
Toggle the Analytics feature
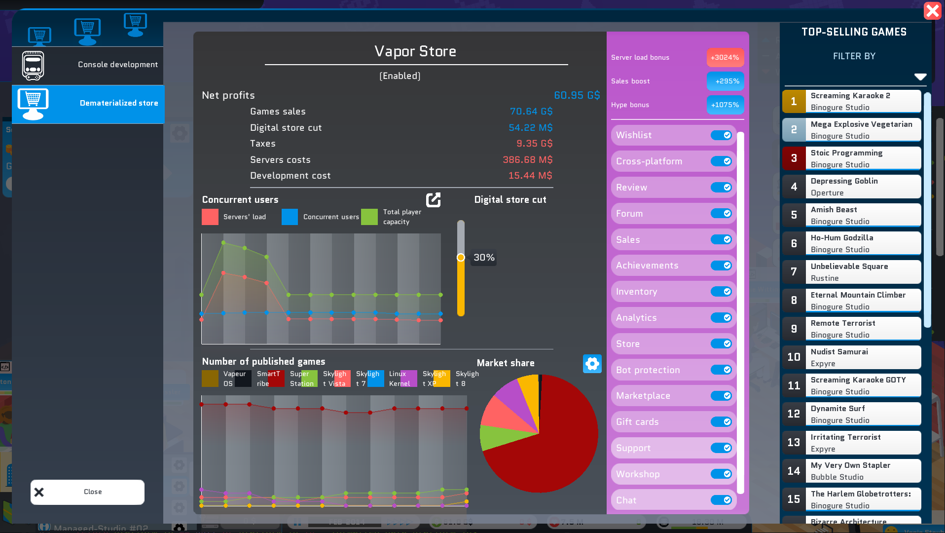721,318
